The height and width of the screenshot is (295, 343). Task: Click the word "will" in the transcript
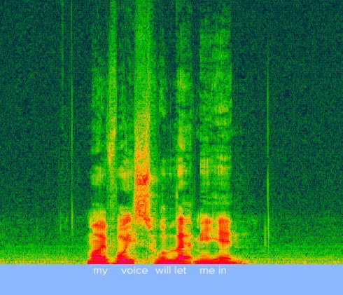tap(163, 270)
